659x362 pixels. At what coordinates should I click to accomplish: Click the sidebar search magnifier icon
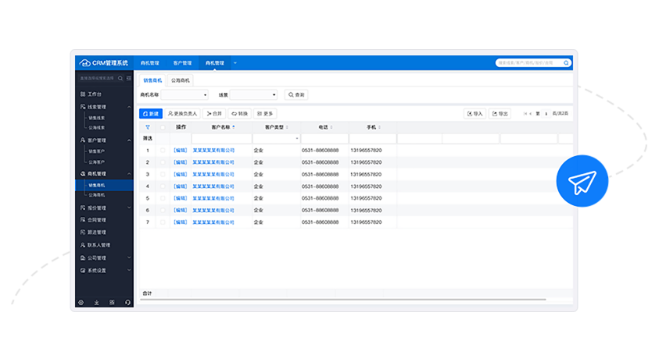point(119,78)
